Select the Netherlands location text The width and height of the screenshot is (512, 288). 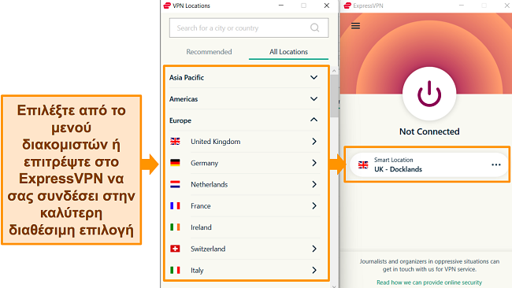coord(210,185)
